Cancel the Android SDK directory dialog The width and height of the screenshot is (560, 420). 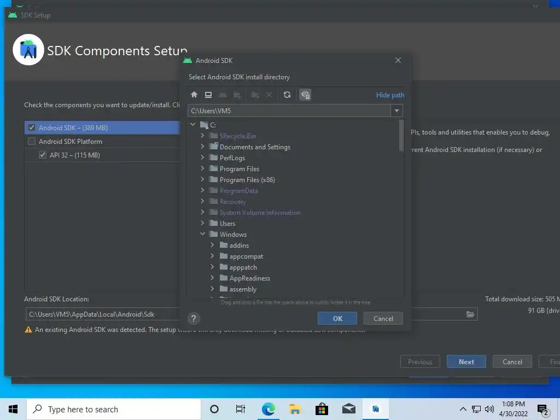[383, 319]
